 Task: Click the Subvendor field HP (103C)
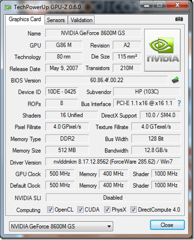click(x=147, y=92)
